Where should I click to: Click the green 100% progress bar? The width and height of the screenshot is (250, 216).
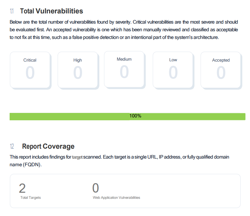pyautogui.click(x=127, y=116)
